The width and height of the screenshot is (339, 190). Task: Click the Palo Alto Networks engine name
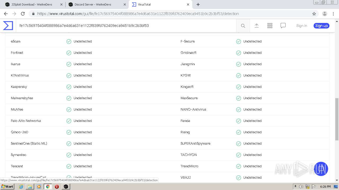coord(26,121)
